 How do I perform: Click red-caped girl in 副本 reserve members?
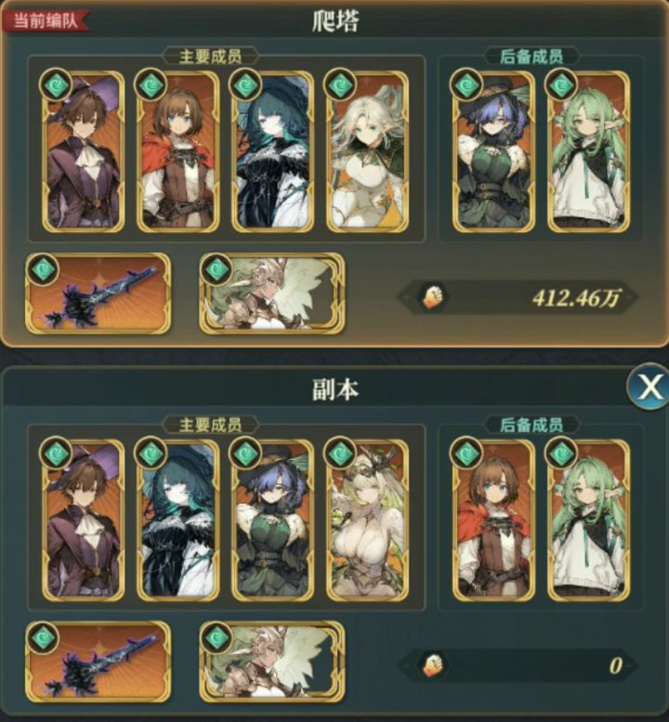point(493,520)
